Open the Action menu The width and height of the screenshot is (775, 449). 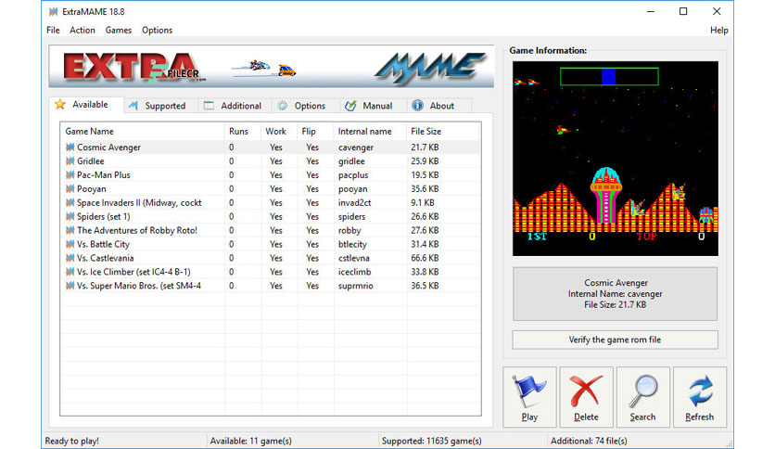click(x=83, y=31)
